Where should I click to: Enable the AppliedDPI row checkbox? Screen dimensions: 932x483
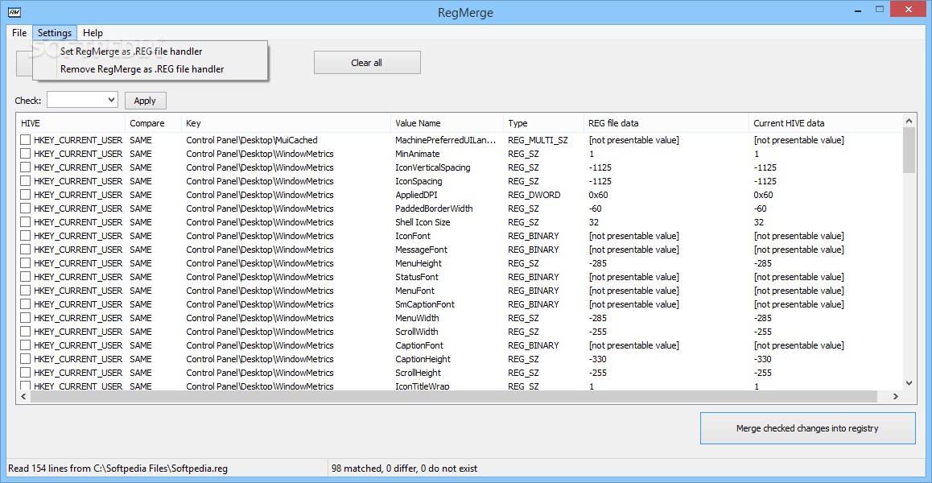point(26,195)
